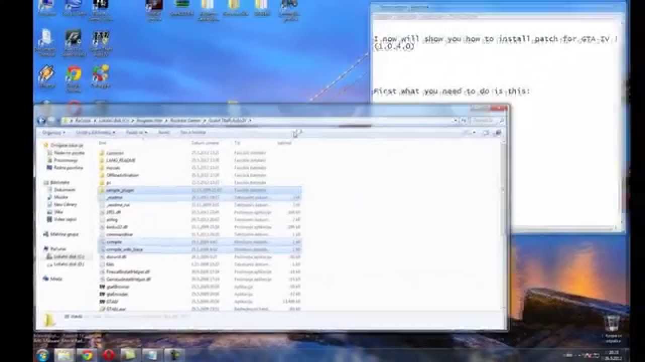Screen dimensions: 645x362
Task: Open Opera from the taskbar
Action: (108, 355)
